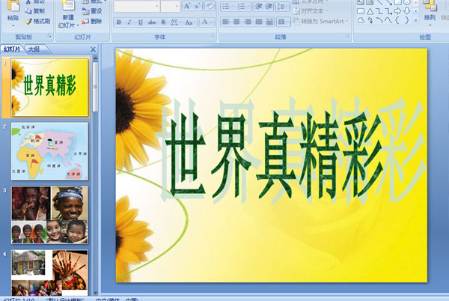Select slide 1 thumbnail 世界真精彩
The height and width of the screenshot is (301, 449).
49,88
